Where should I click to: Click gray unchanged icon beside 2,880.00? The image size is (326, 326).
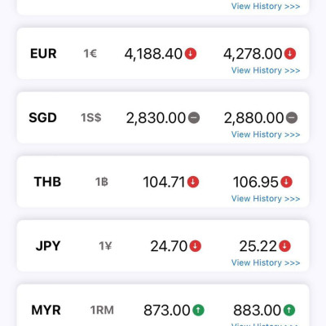point(292,117)
